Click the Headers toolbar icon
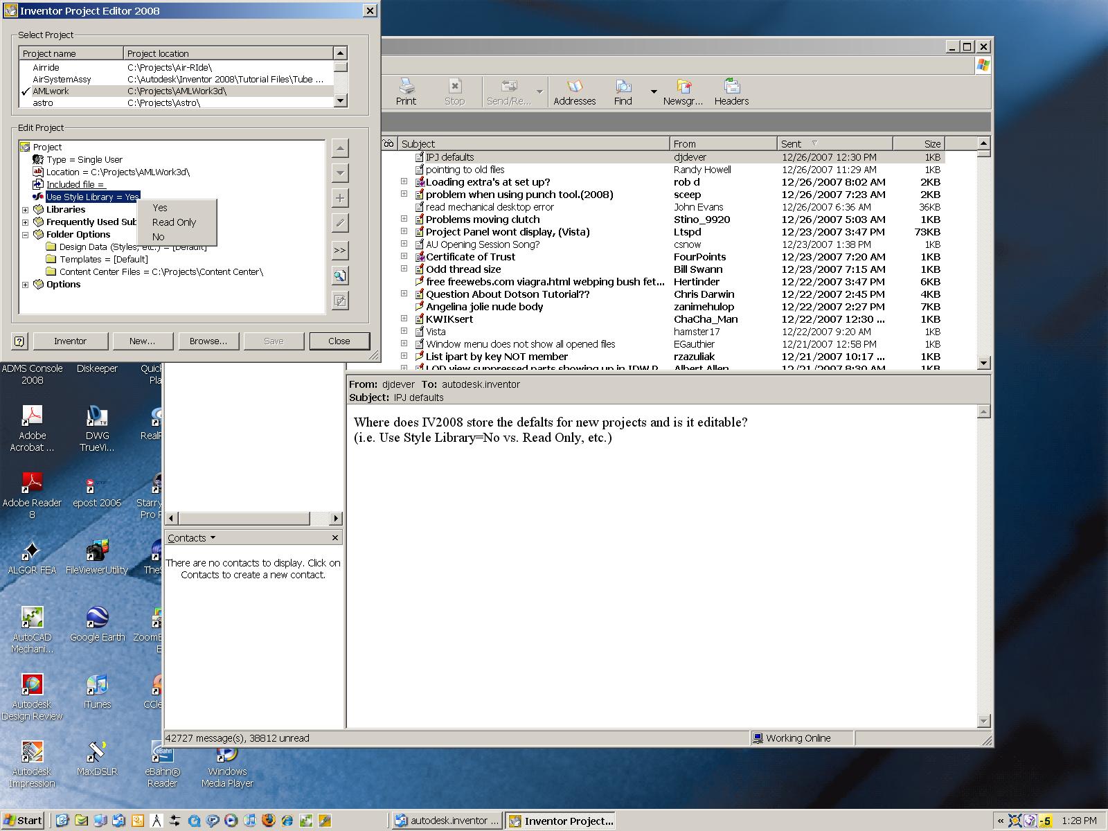Screen dimensions: 1108x831 pos(732,91)
